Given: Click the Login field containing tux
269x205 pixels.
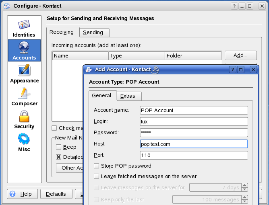Looking at the screenshot, I should click(x=194, y=121).
